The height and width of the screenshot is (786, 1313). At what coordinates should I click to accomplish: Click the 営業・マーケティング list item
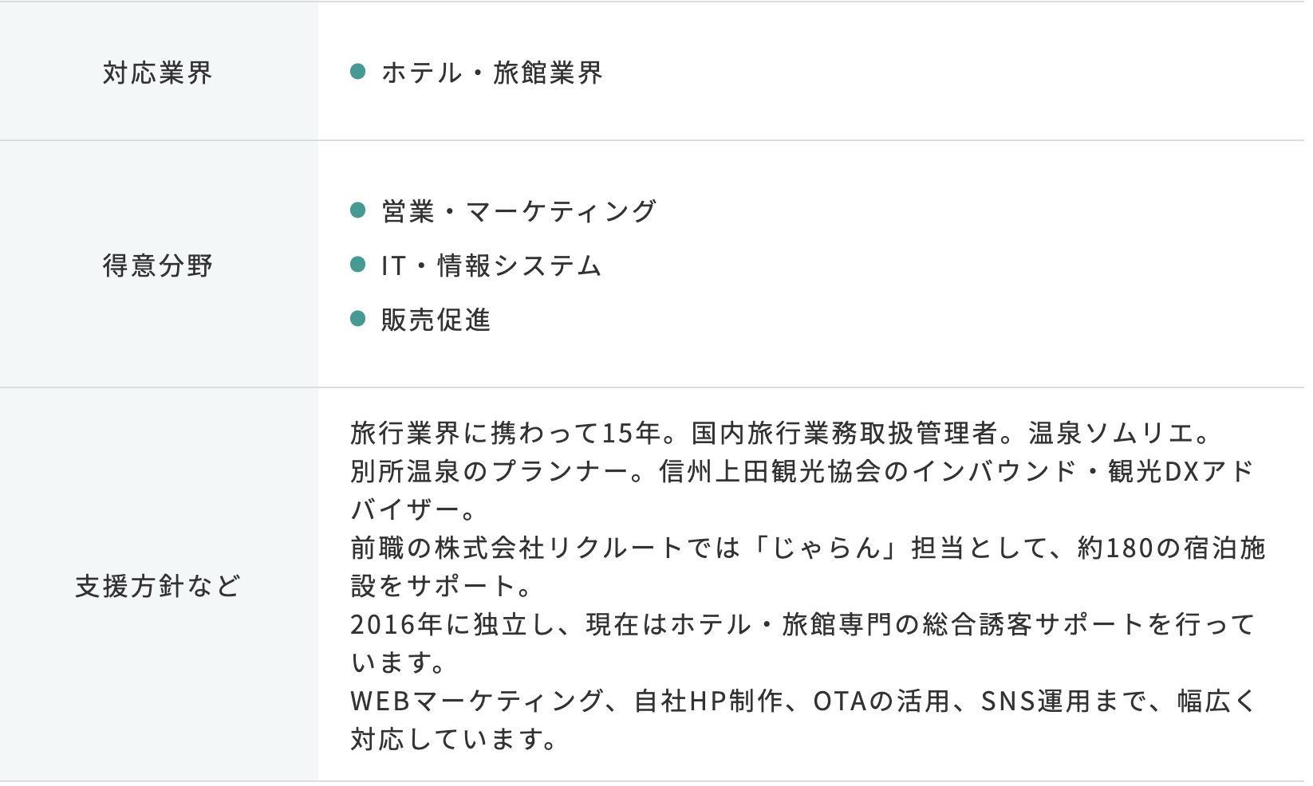tap(518, 211)
